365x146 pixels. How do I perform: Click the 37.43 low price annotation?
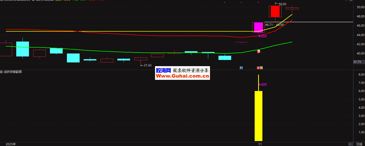point(147,65)
